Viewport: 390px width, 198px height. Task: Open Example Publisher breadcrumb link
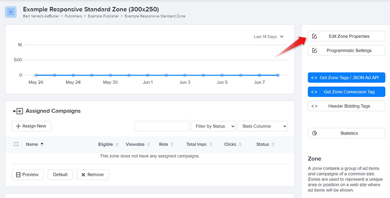103,16
